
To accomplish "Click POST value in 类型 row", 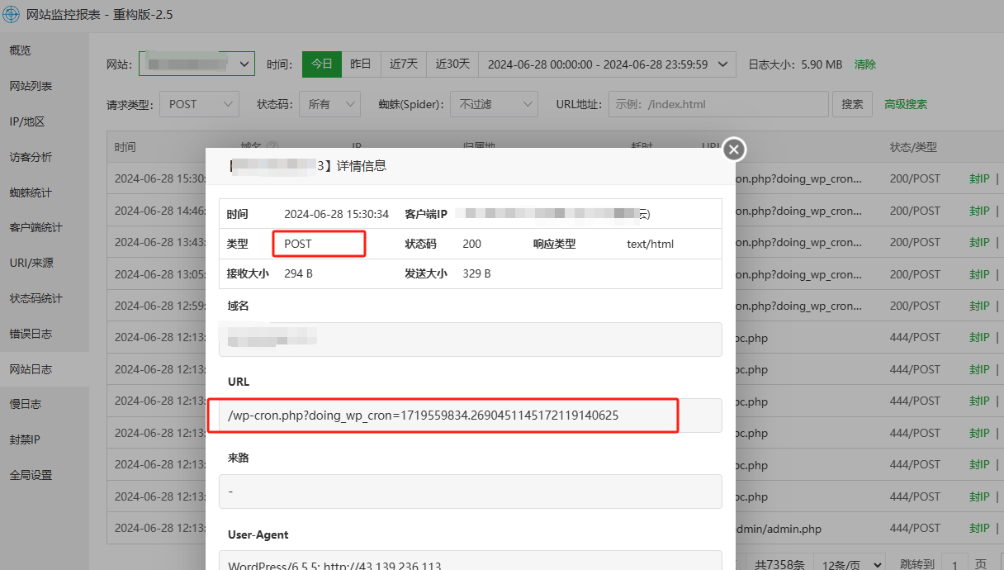I will click(x=298, y=245).
